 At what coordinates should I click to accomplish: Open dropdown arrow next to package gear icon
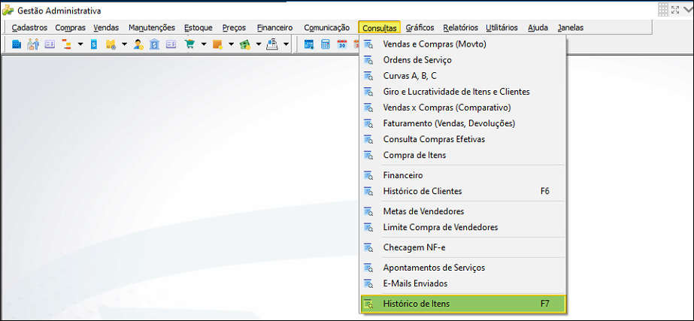coord(124,44)
